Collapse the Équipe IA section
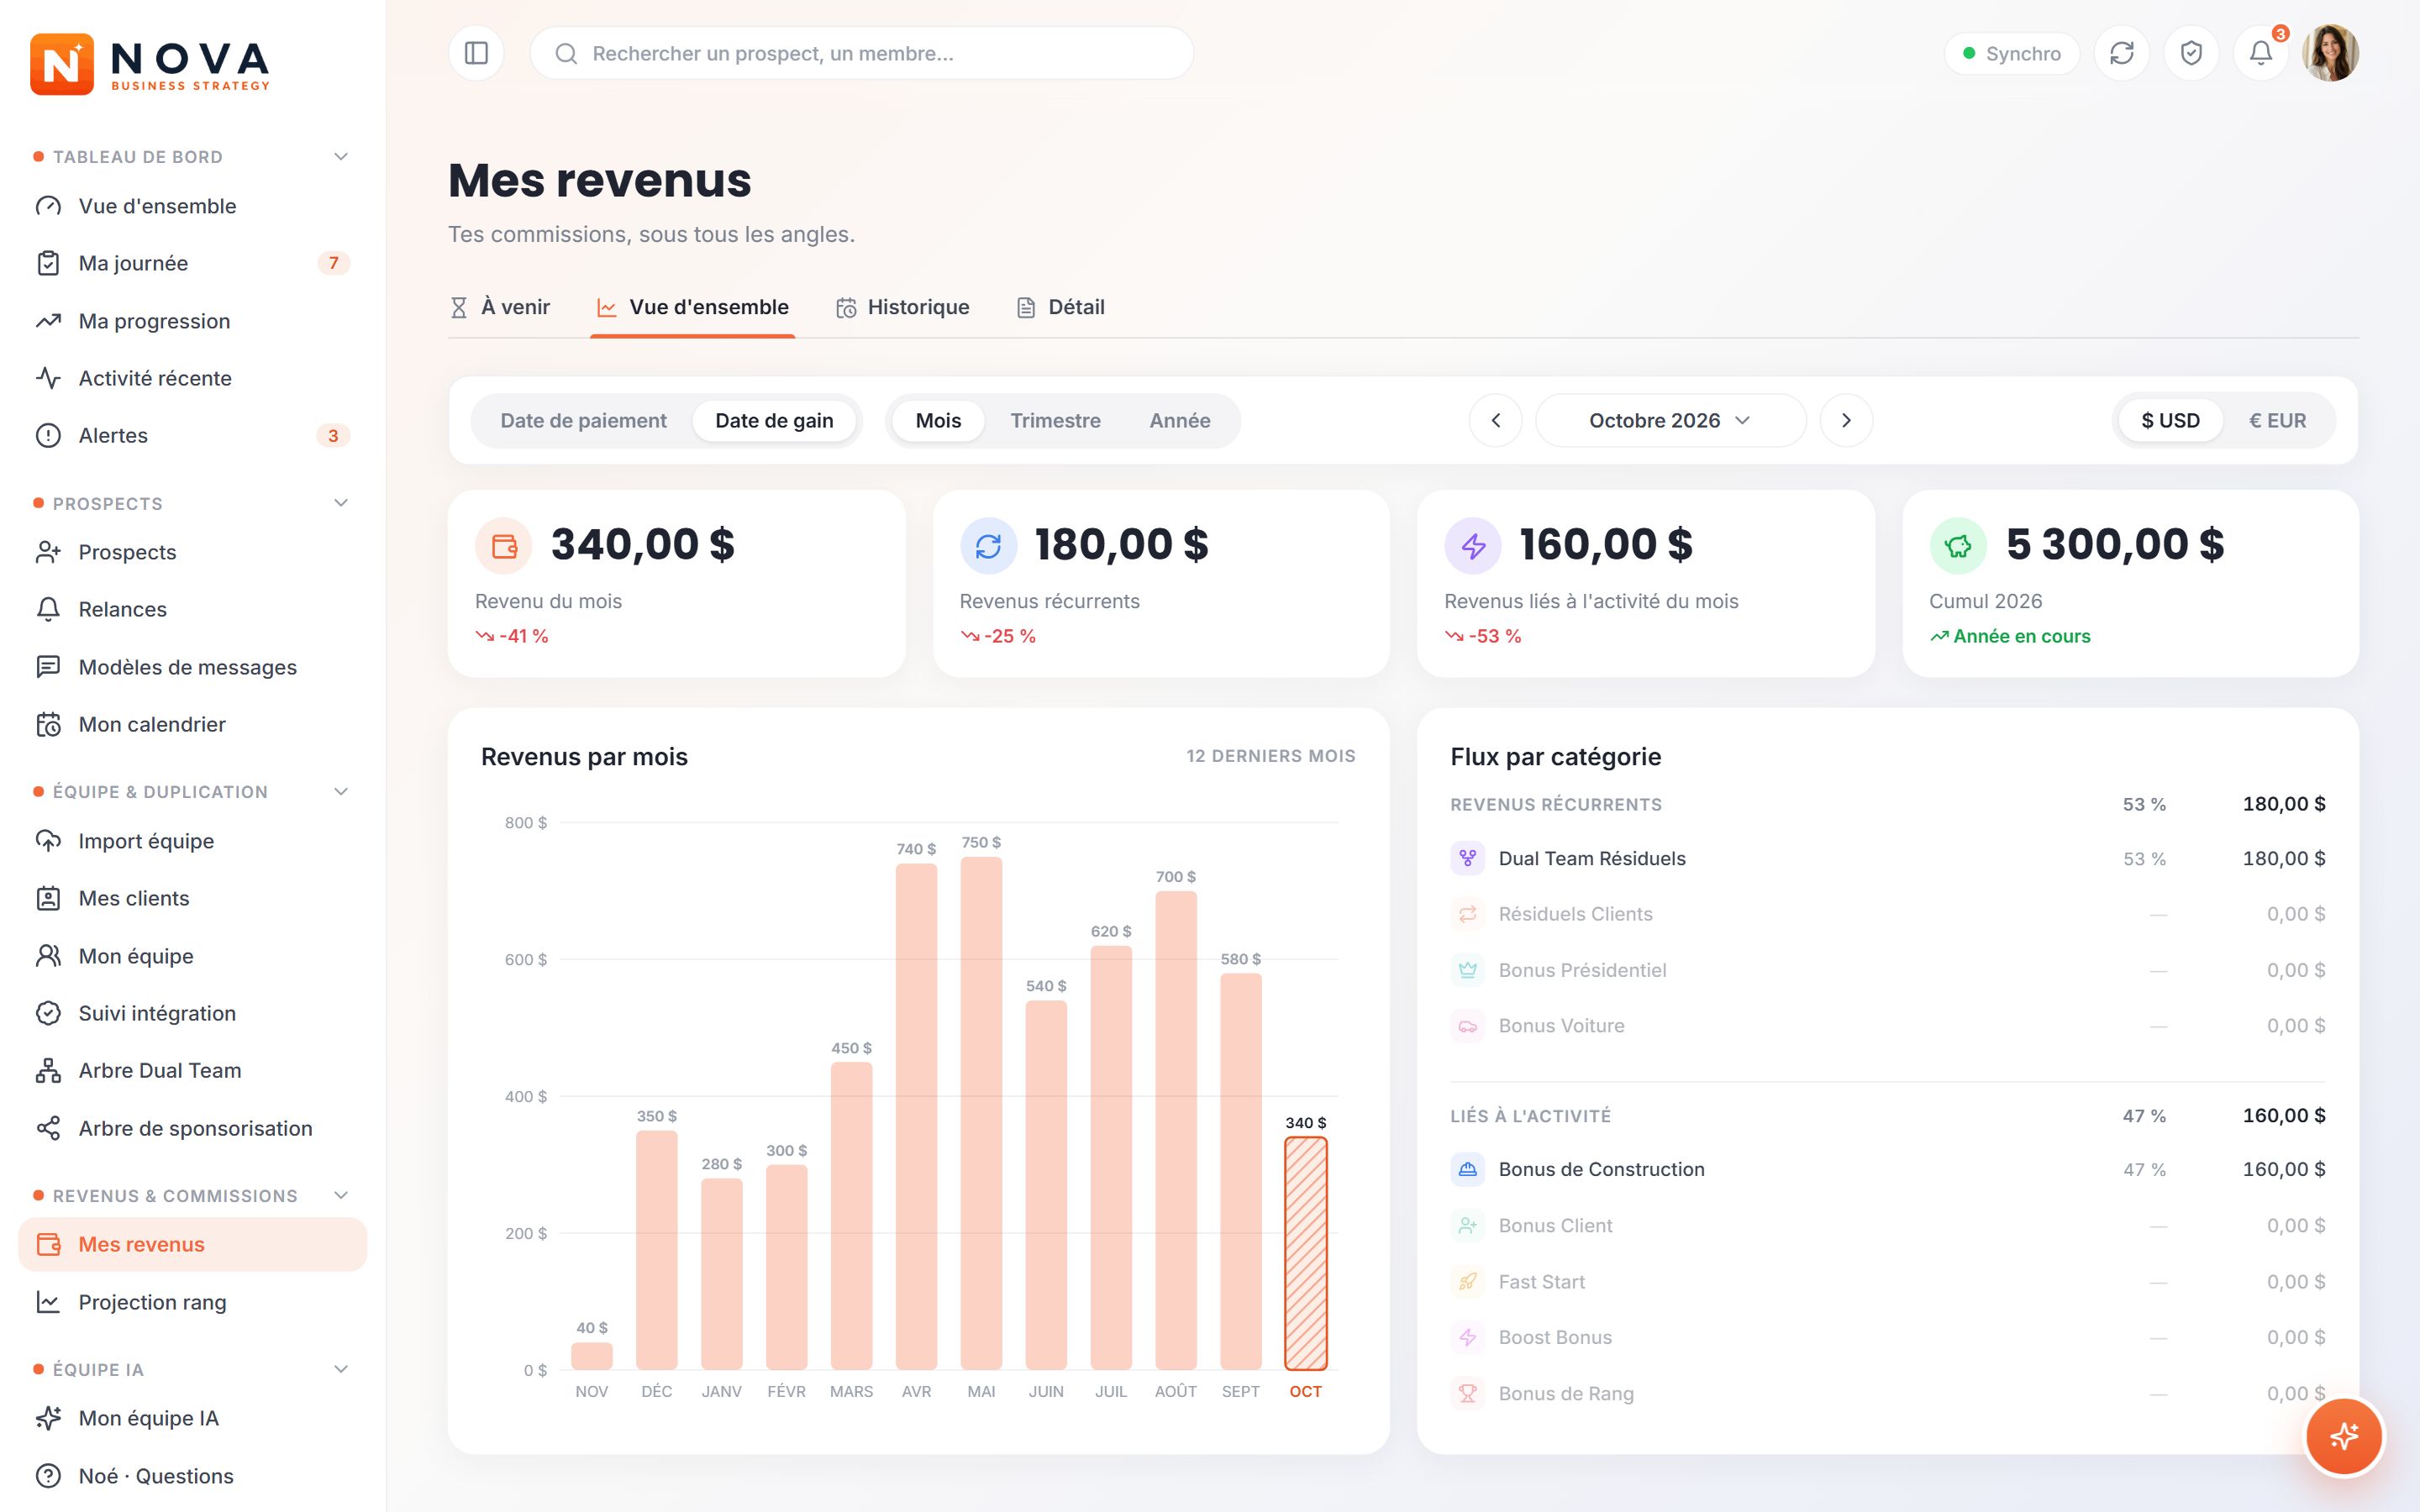The width and height of the screenshot is (2420, 1512). (341, 1369)
